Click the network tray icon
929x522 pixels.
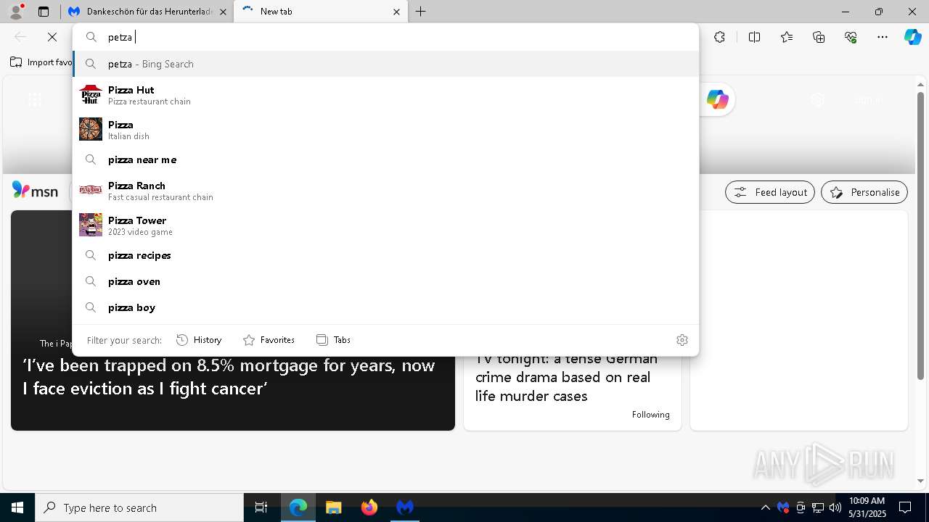(x=817, y=507)
